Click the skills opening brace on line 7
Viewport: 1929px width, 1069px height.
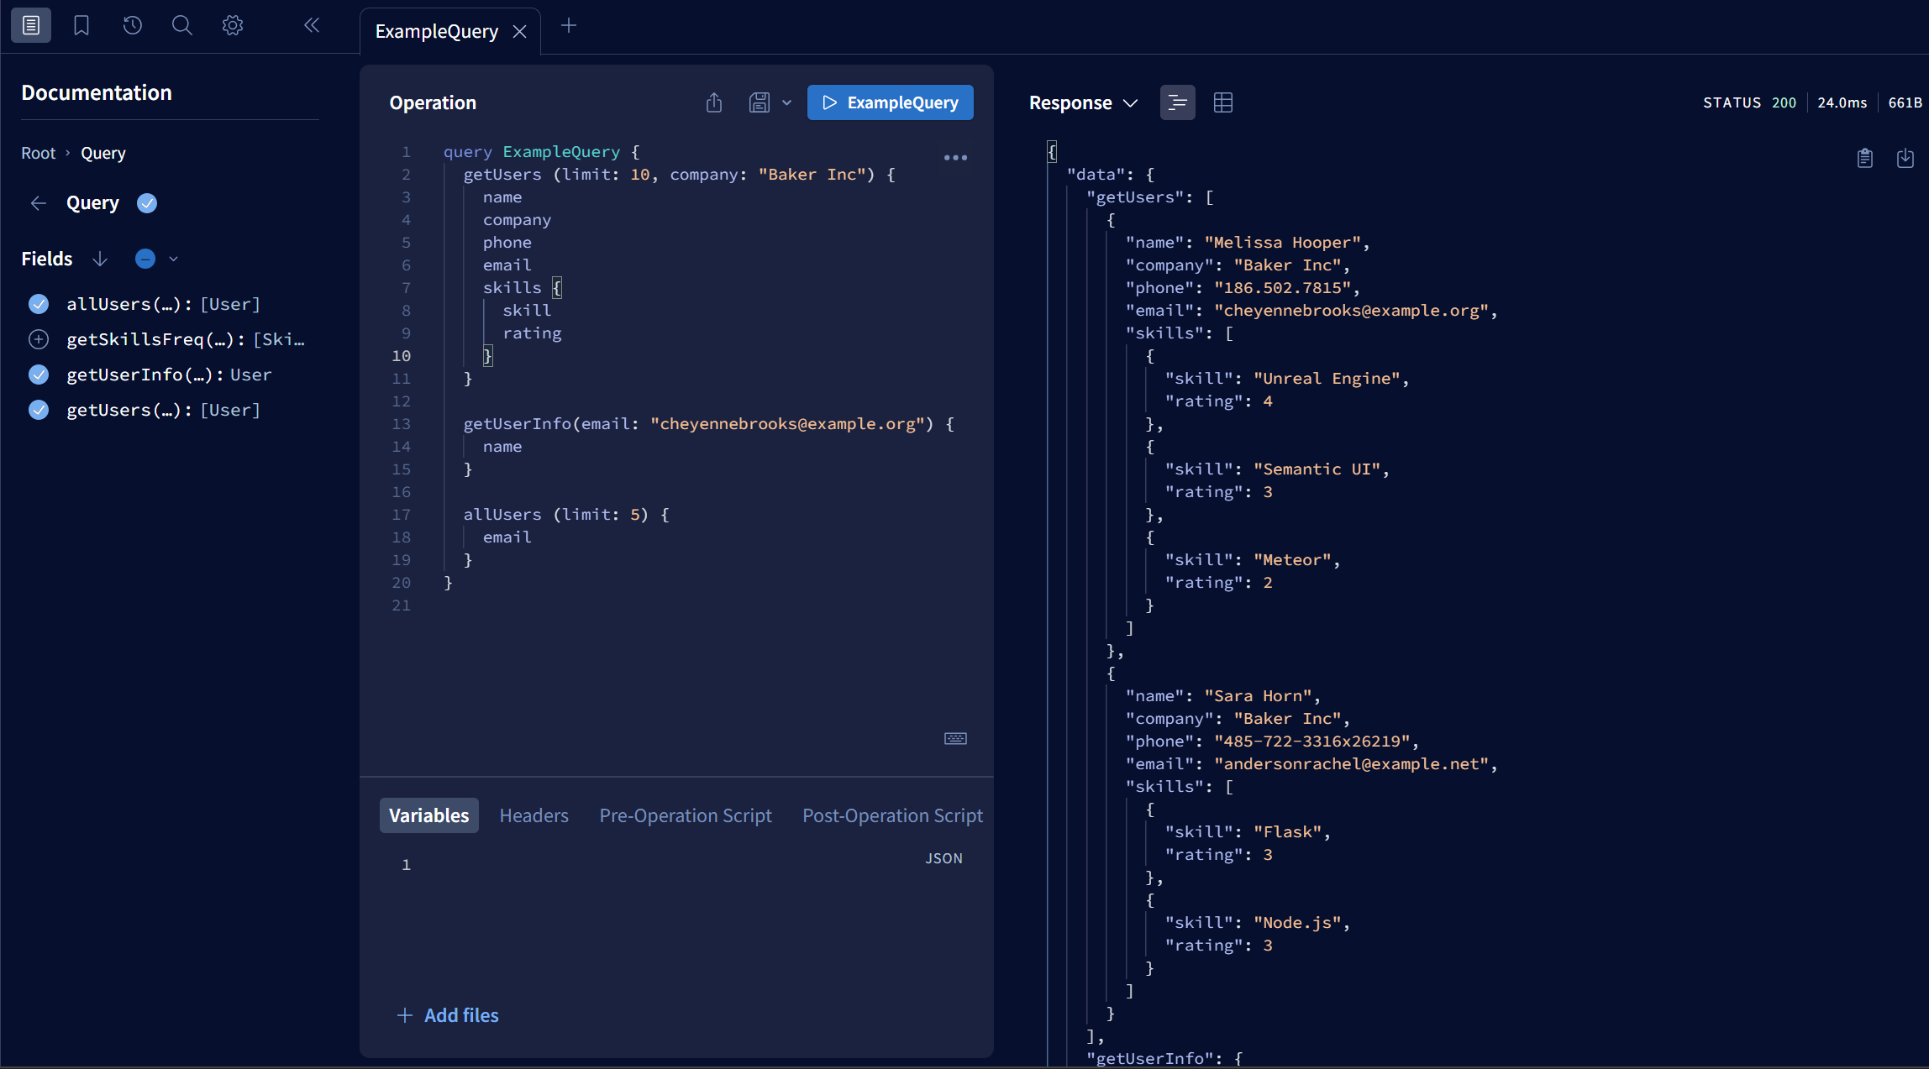pos(556,288)
